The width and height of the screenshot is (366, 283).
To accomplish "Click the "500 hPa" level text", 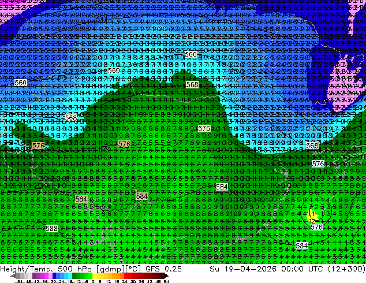I will pos(75,269).
